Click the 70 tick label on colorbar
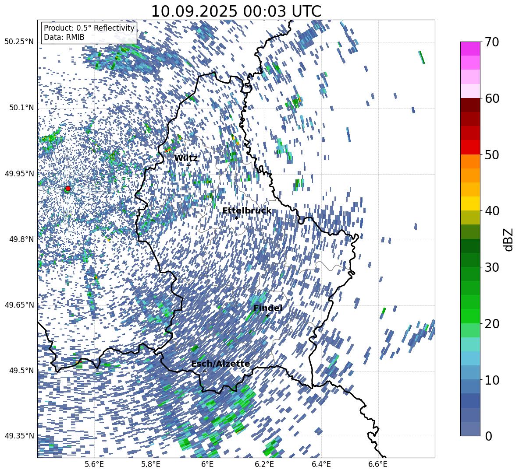The height and width of the screenshot is (473, 519). (x=493, y=42)
